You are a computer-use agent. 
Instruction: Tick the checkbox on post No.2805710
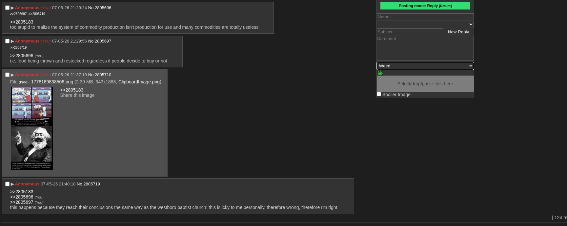[7, 75]
